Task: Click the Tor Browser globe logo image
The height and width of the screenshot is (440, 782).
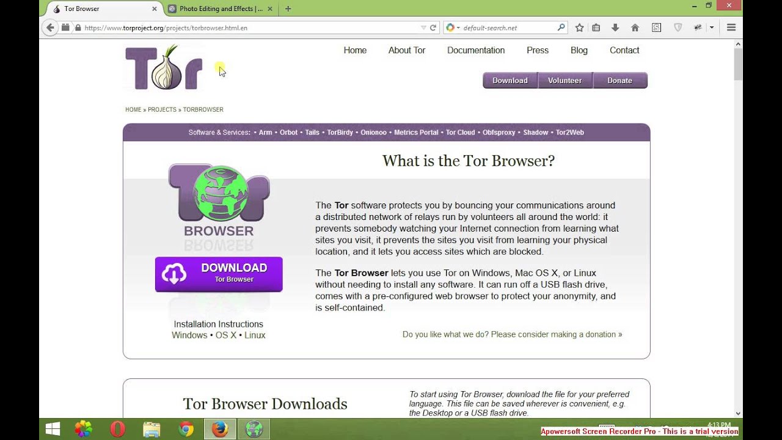Action: 219,200
